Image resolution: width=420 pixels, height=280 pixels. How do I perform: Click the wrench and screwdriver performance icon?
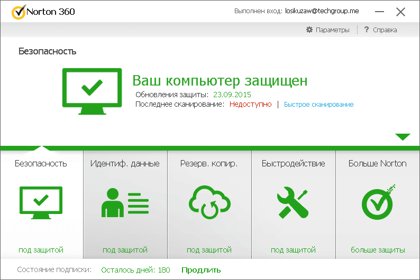point(293,202)
